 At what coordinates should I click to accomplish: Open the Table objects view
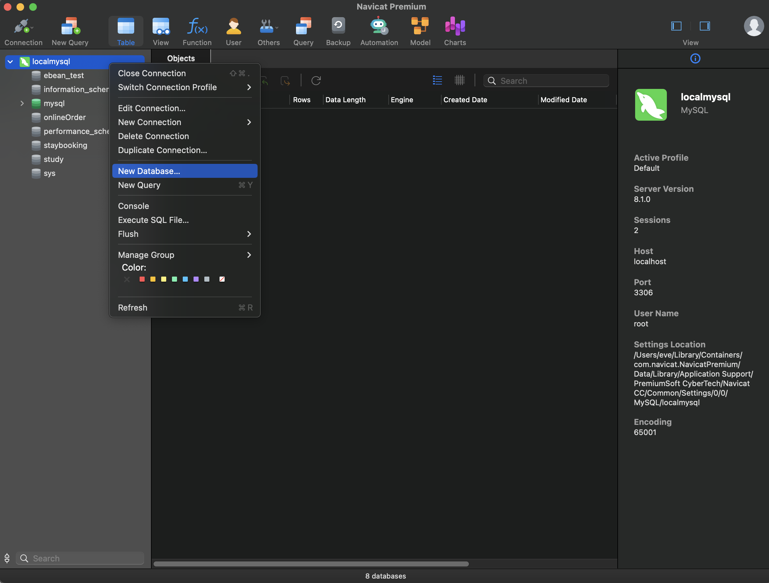click(x=126, y=30)
